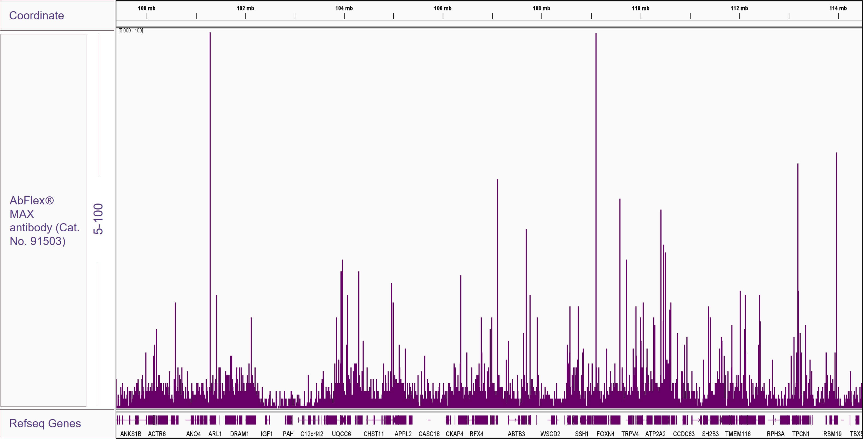Click the WSCD2 gene label
863x439 pixels.
point(550,434)
